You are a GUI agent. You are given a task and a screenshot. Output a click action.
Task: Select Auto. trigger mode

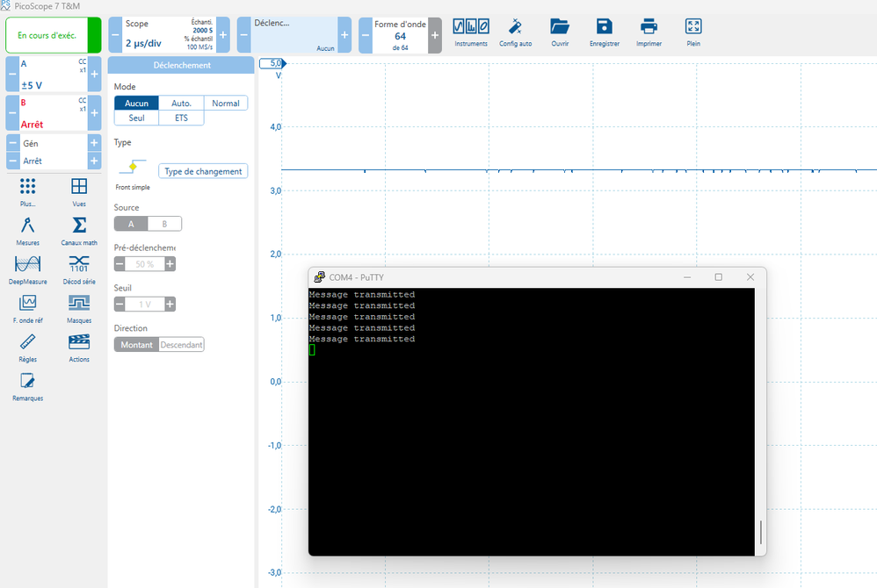coord(181,104)
